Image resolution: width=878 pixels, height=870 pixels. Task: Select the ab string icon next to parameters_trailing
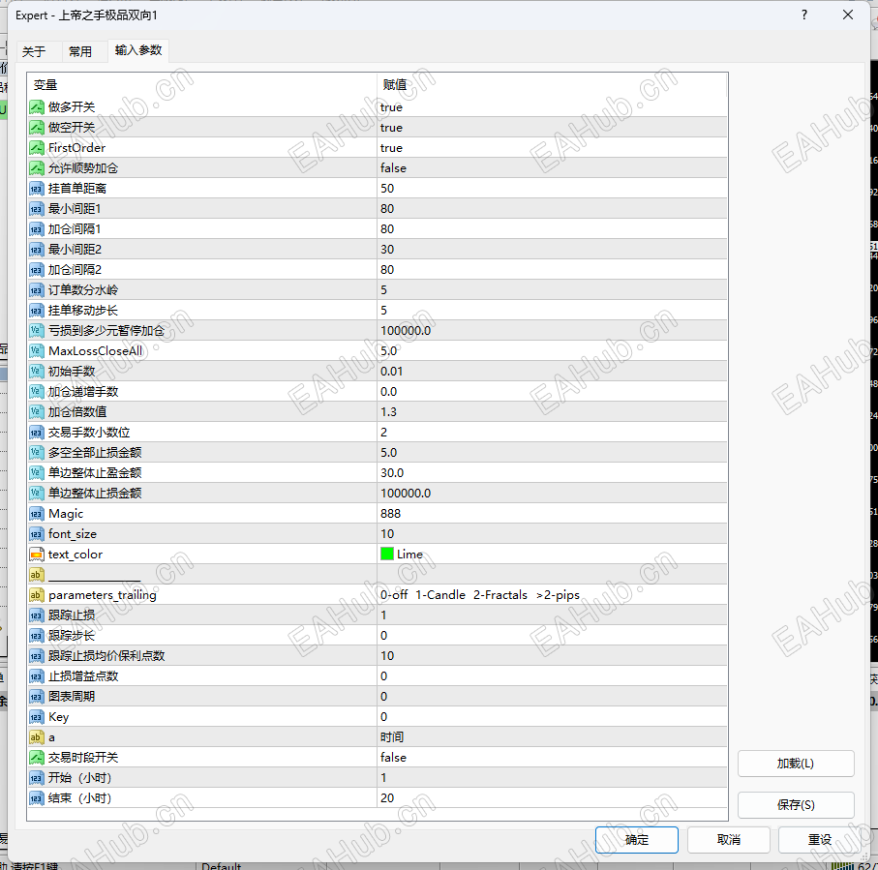click(x=38, y=595)
